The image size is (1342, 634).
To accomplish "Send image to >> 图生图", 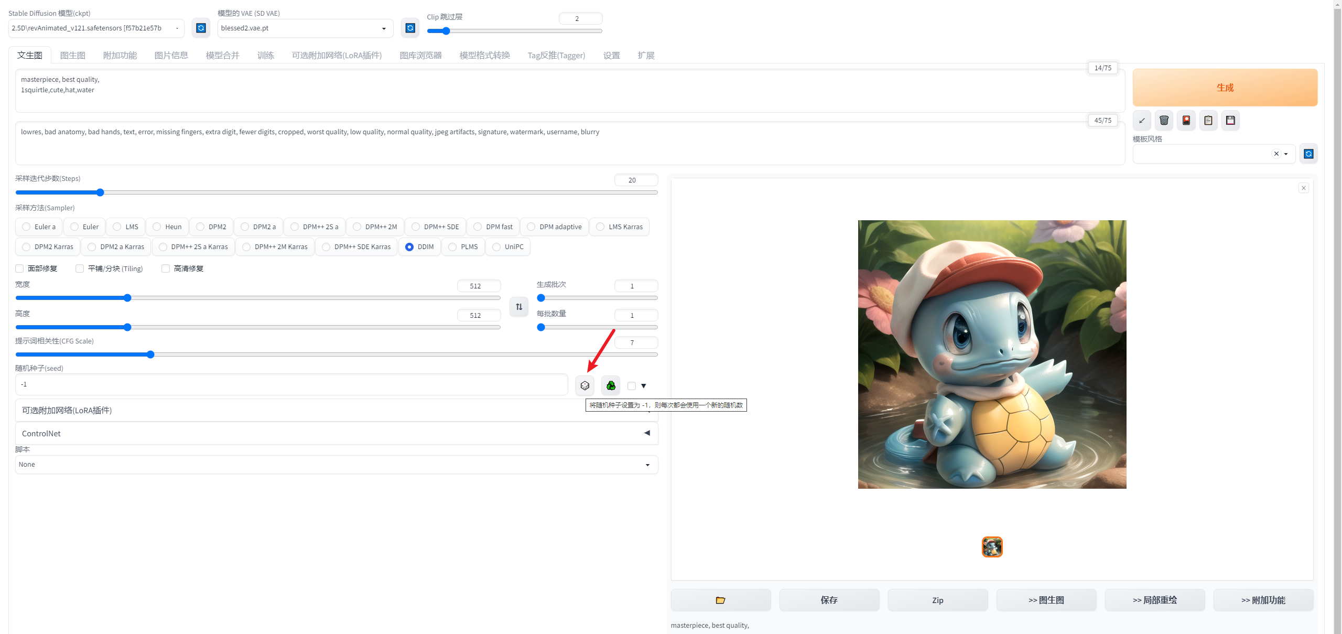I will click(x=1046, y=600).
